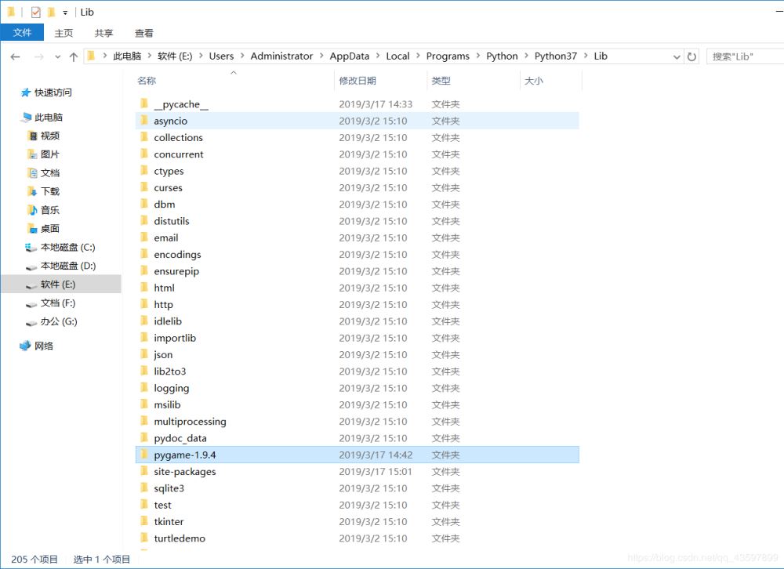The image size is (784, 569).
Task: Select the asyncio folder icon
Action: point(144,120)
